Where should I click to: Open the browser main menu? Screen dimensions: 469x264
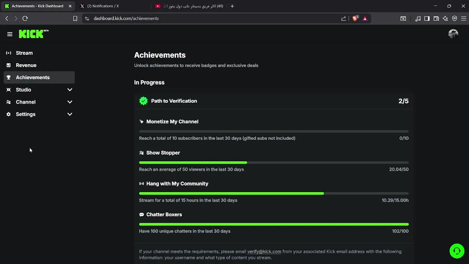[464, 18]
